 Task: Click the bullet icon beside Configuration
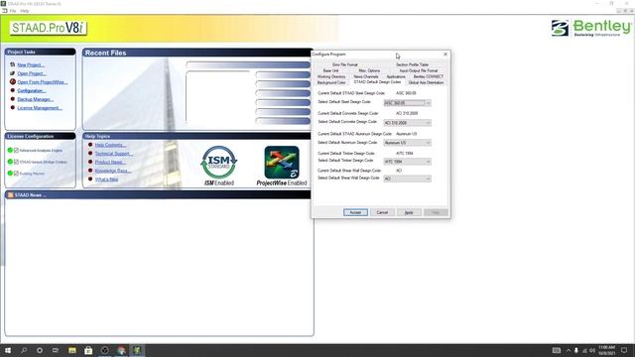(x=13, y=90)
